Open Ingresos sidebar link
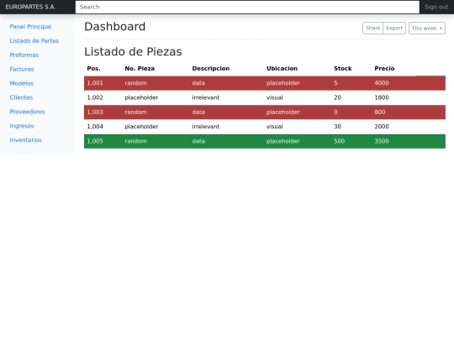 [x=22, y=126]
